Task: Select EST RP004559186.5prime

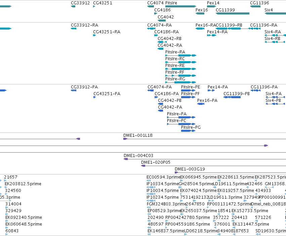Action: tap(166, 228)
